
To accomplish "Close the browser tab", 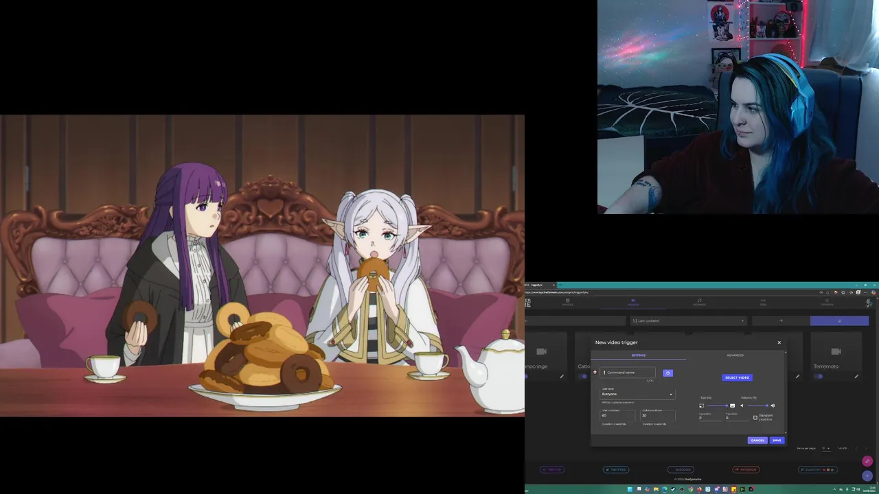I will click(553, 285).
